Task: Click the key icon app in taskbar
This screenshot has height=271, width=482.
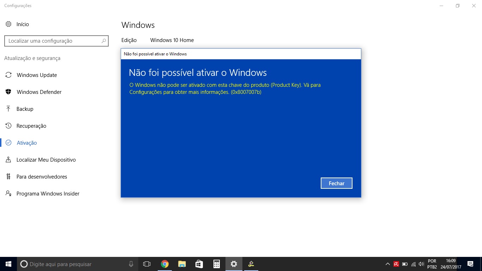Action: [x=251, y=264]
